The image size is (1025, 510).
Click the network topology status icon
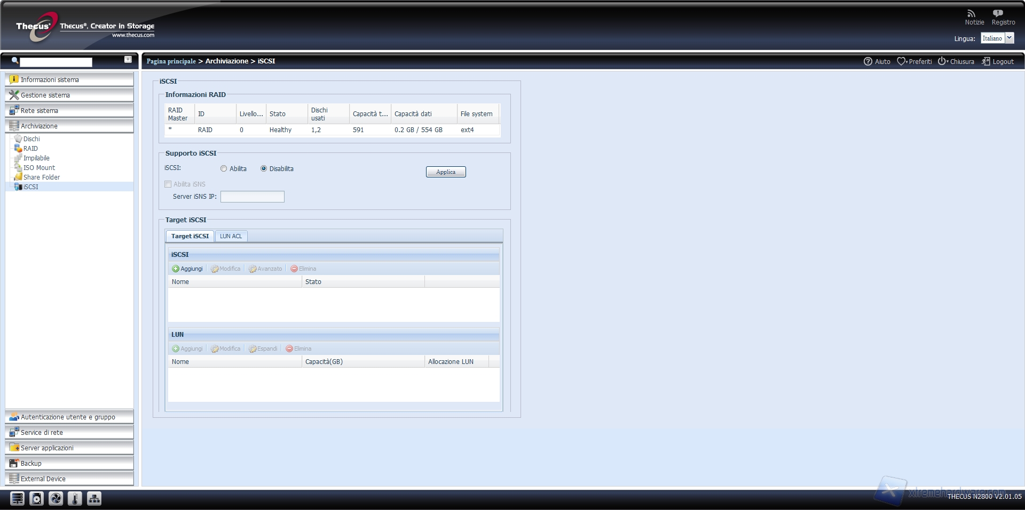click(x=94, y=498)
